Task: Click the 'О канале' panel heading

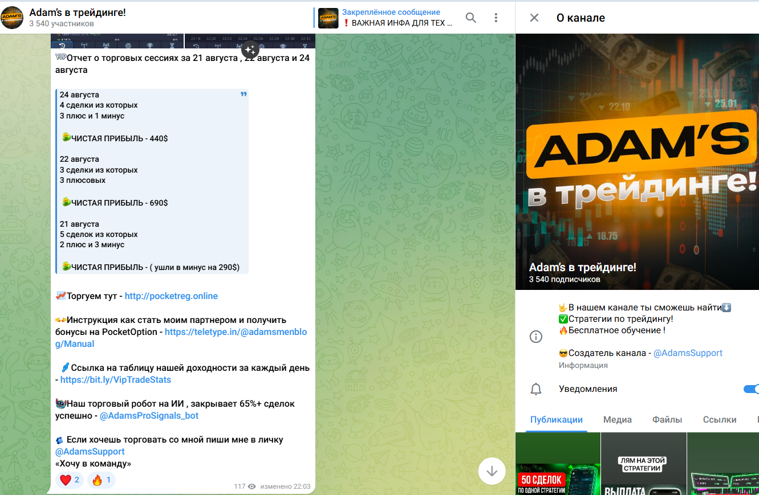Action: tap(581, 18)
